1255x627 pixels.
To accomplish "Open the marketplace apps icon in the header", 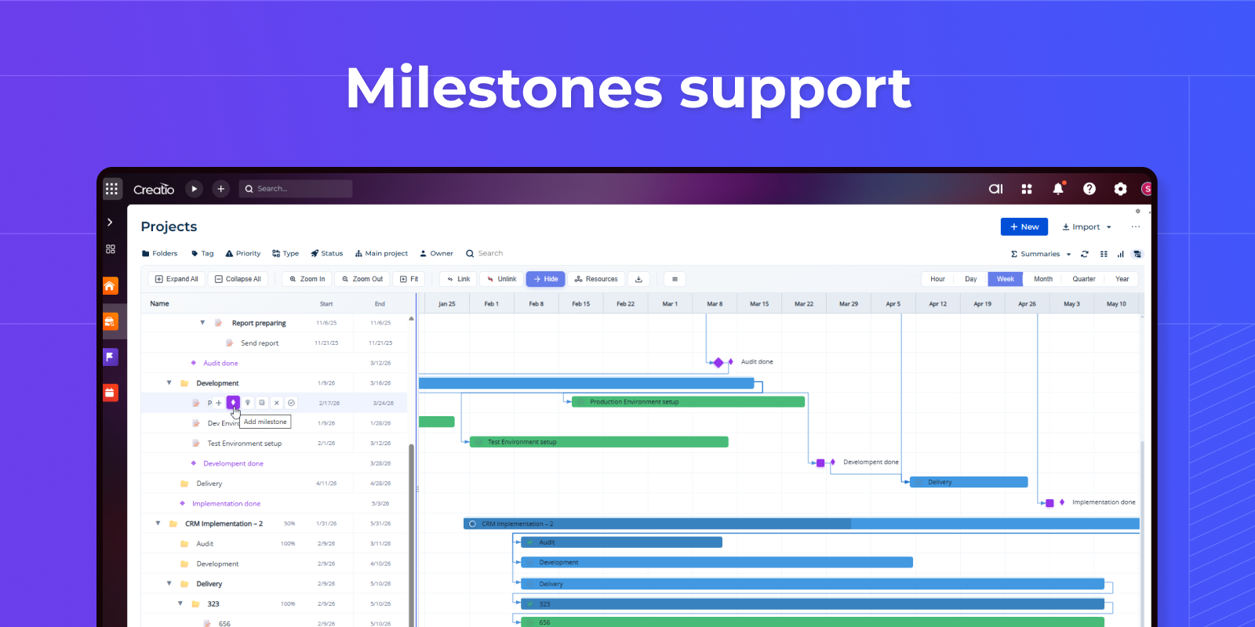I will (x=1027, y=189).
